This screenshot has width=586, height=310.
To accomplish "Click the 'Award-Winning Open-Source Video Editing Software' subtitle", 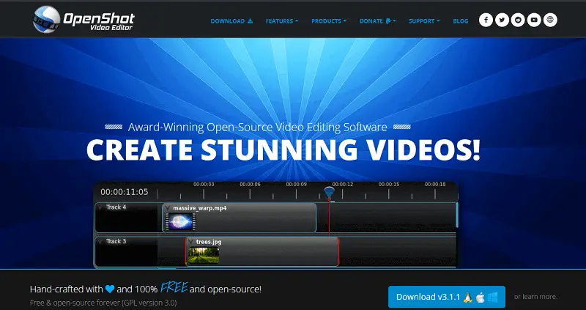I will click(x=258, y=127).
